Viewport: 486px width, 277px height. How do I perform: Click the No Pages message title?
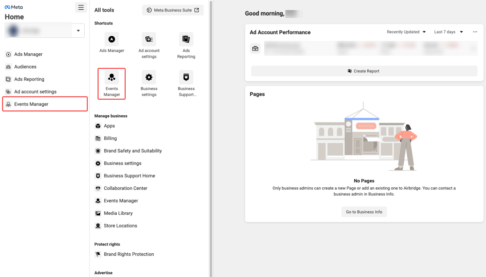pos(364,181)
